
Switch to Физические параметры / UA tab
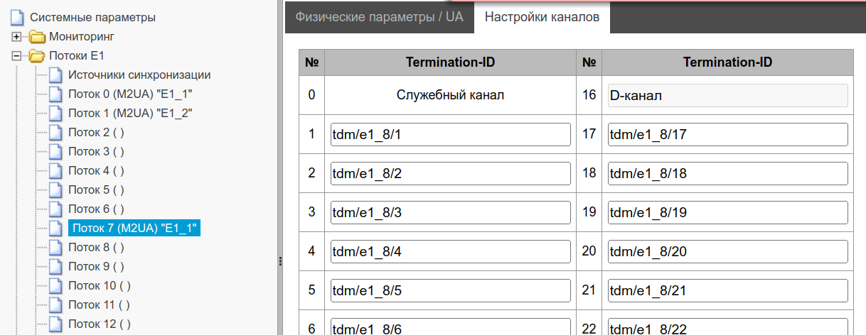tap(379, 17)
